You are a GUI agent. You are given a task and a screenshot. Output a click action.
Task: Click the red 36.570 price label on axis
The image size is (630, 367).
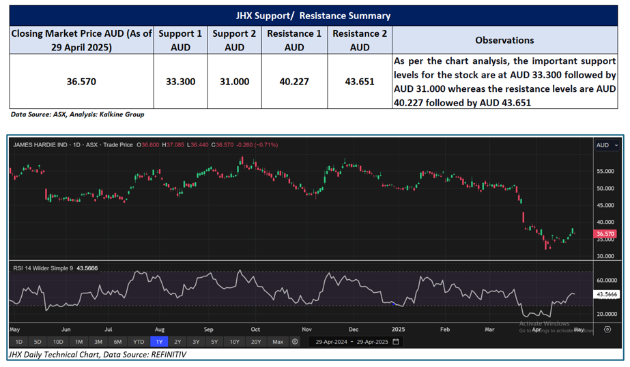click(605, 234)
